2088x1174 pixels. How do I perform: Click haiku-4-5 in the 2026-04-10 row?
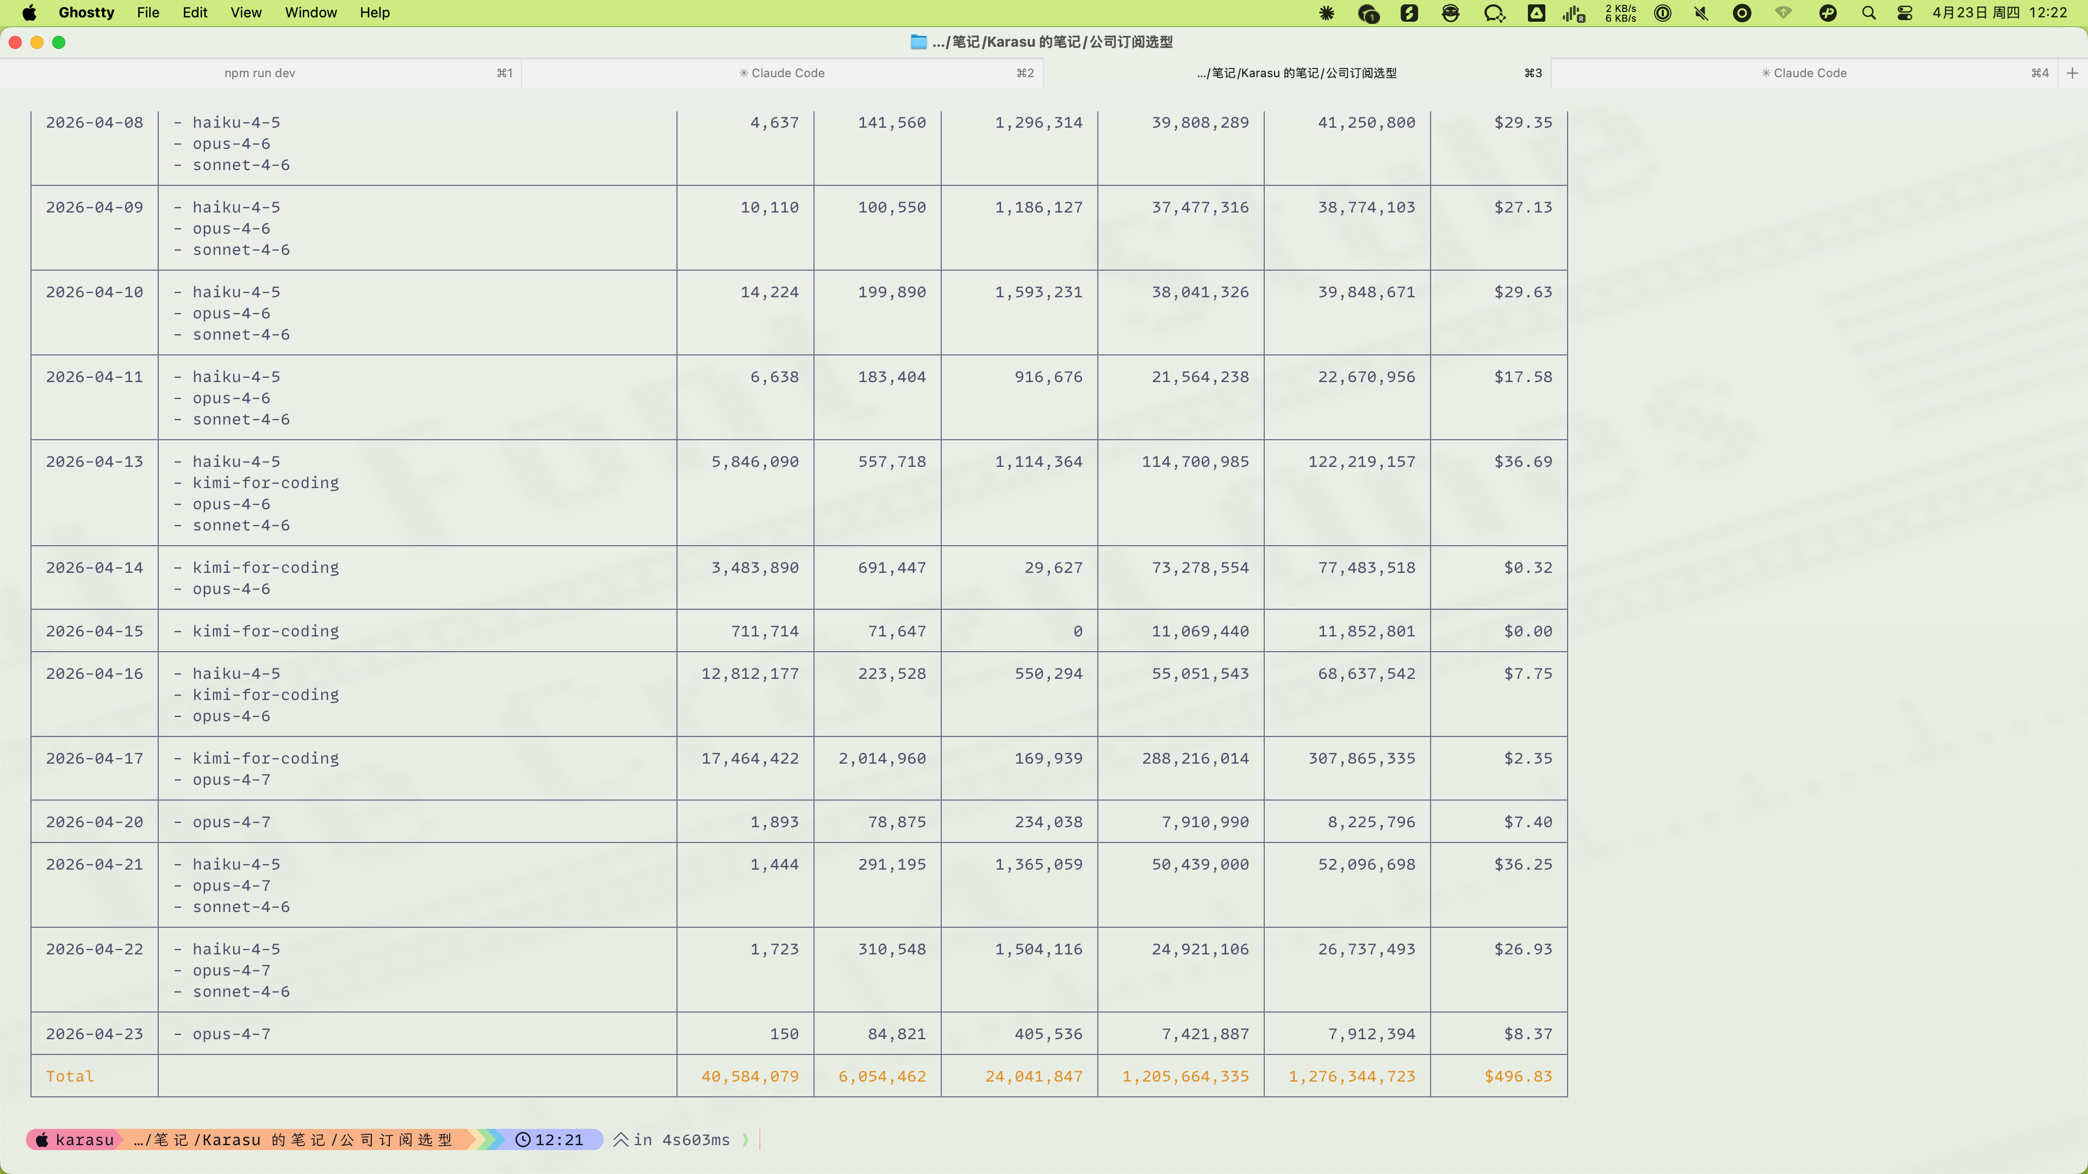[x=237, y=292]
